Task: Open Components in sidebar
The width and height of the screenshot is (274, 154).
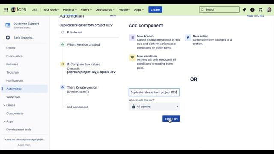Action: [15, 113]
